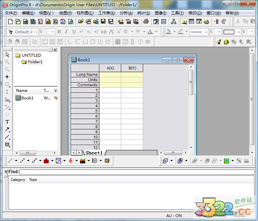Image resolution: width=258 pixels, height=221 pixels.
Task: Click the line color pencil swatch
Action: point(181,31)
